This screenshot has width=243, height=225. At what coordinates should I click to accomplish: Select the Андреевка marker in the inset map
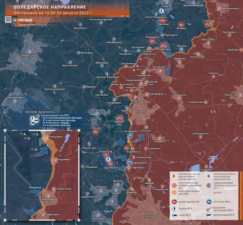[55, 160]
